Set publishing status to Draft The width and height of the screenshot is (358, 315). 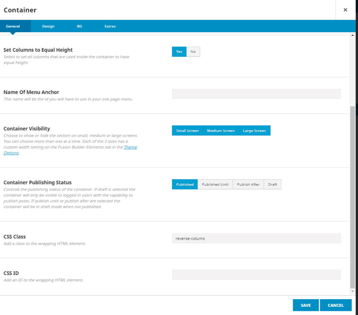coord(272,184)
